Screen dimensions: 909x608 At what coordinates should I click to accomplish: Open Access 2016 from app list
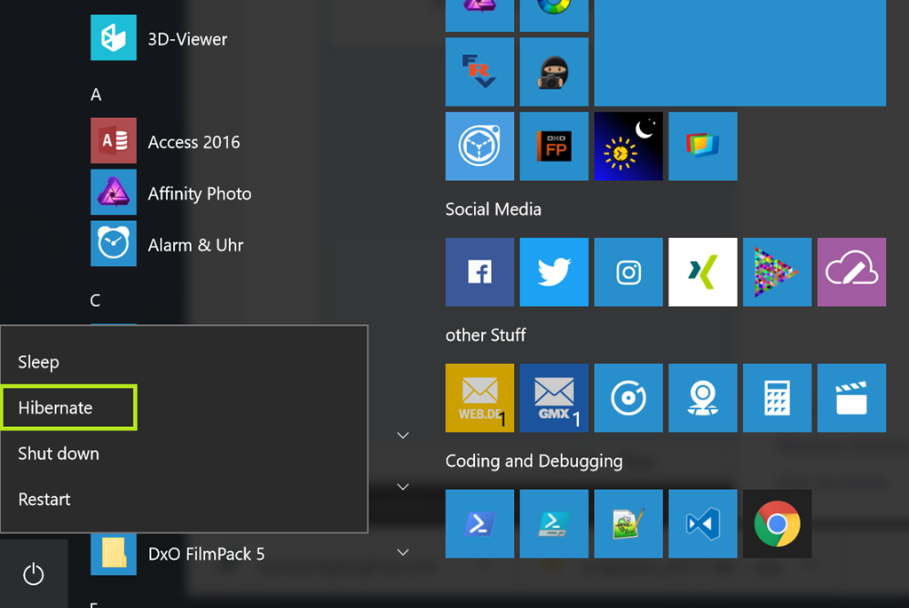click(194, 142)
